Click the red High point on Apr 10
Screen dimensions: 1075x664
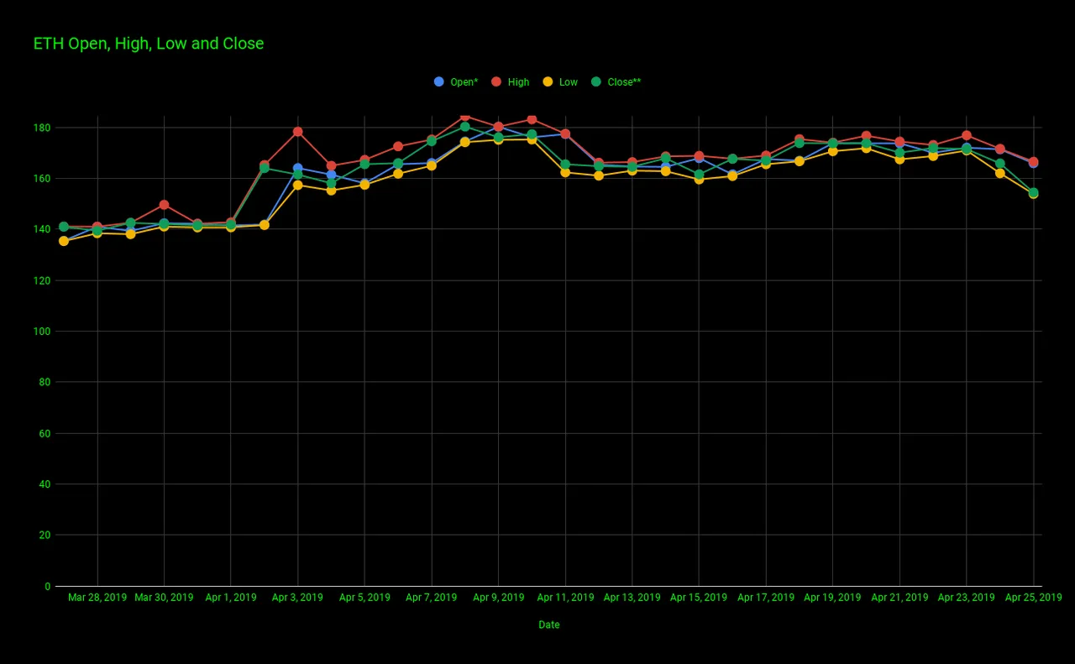click(532, 119)
